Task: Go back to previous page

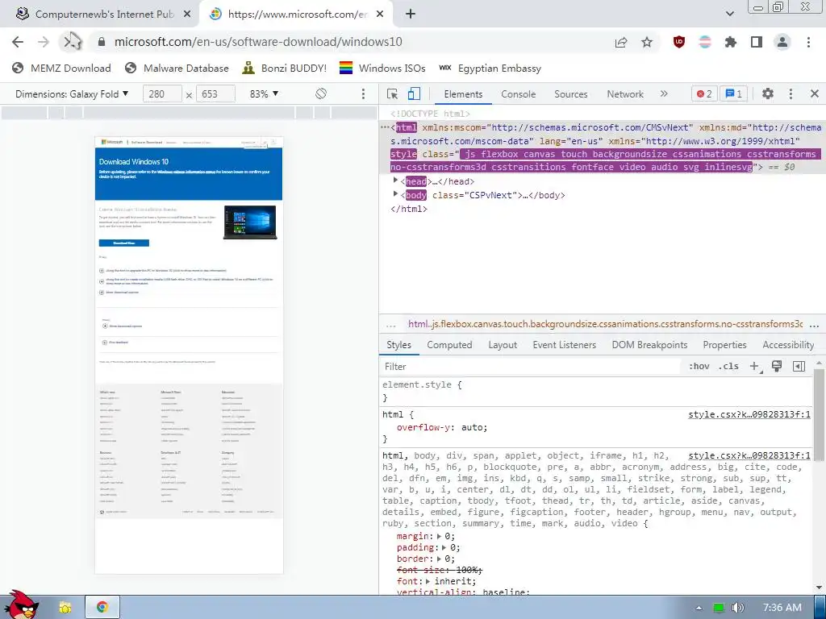Action: (x=18, y=42)
